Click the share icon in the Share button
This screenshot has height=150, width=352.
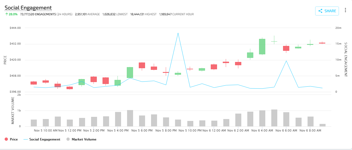[320, 11]
